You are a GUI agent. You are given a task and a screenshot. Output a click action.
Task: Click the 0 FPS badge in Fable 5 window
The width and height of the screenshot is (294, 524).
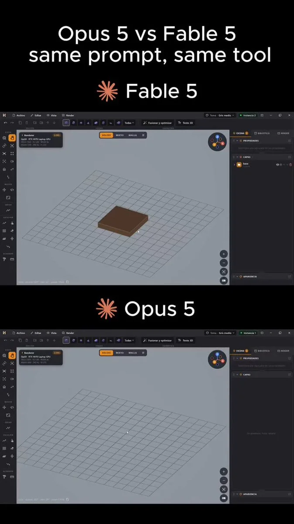pyautogui.click(x=56, y=135)
